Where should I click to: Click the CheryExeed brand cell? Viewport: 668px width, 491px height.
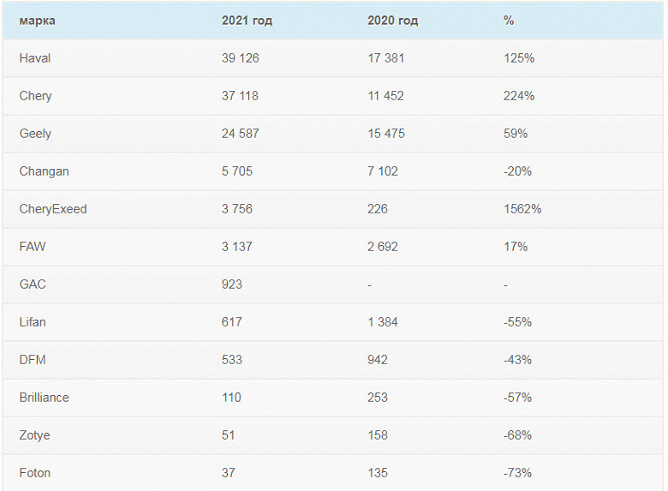tap(53, 209)
